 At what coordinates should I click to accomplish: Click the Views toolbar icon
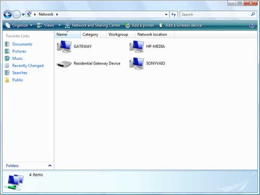click(40, 25)
